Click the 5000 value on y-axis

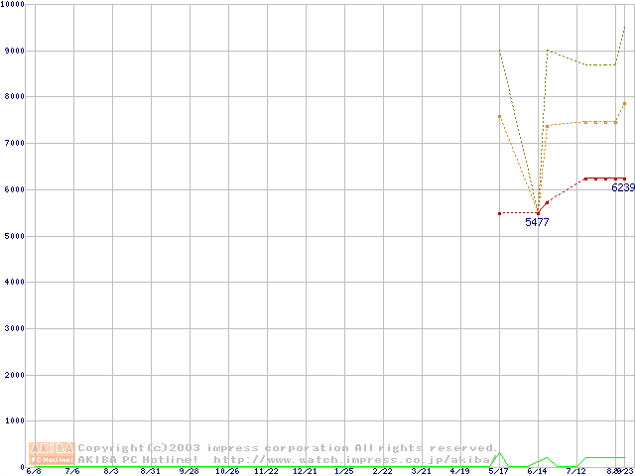(x=14, y=236)
